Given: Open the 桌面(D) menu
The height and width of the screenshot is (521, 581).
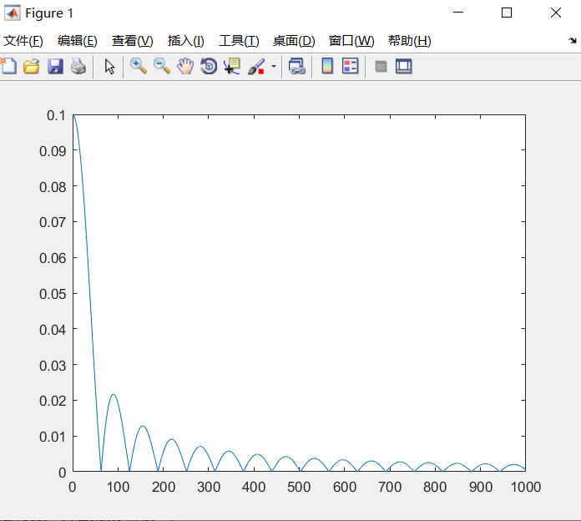Looking at the screenshot, I should pos(294,41).
